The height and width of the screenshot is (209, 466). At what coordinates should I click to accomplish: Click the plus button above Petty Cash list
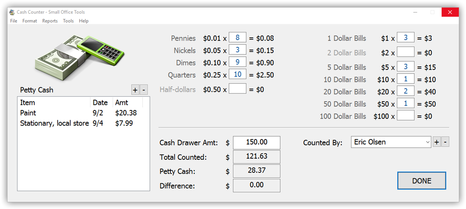[x=135, y=90]
